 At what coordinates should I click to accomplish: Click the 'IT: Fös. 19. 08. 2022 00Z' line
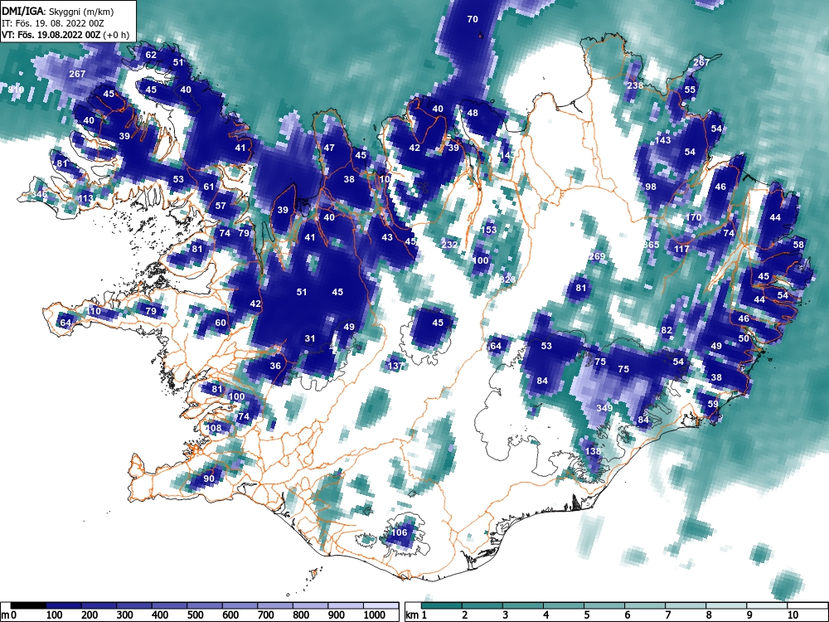point(53,23)
